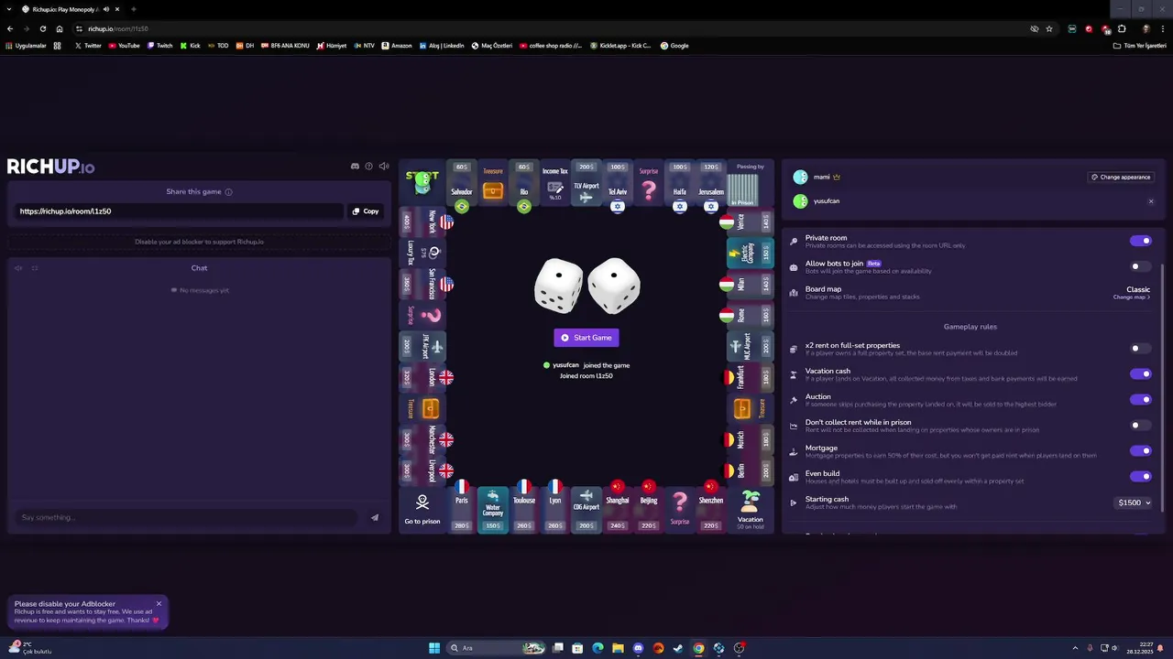This screenshot has width=1173, height=659.
Task: Select the Shanghai property tile
Action: click(x=618, y=509)
